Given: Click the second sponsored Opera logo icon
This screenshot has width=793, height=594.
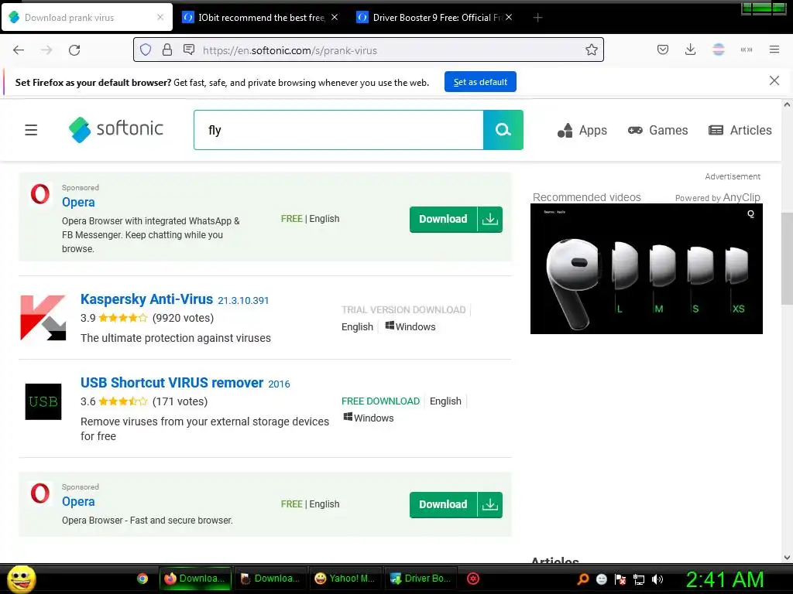Looking at the screenshot, I should pos(40,493).
